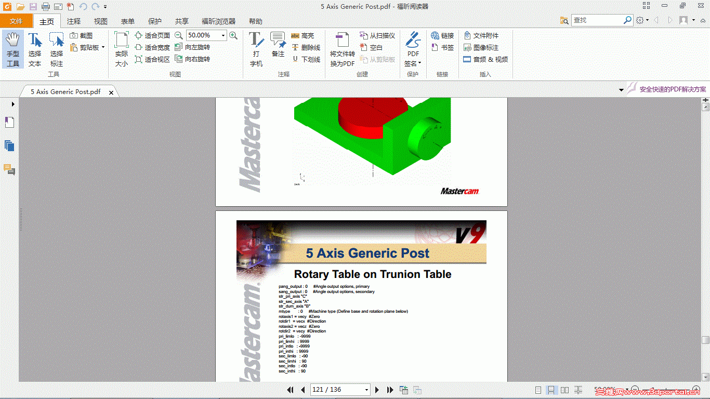Image resolution: width=710 pixels, height=399 pixels.
Task: Click Undo in the quick access toolbar
Action: coord(83,7)
